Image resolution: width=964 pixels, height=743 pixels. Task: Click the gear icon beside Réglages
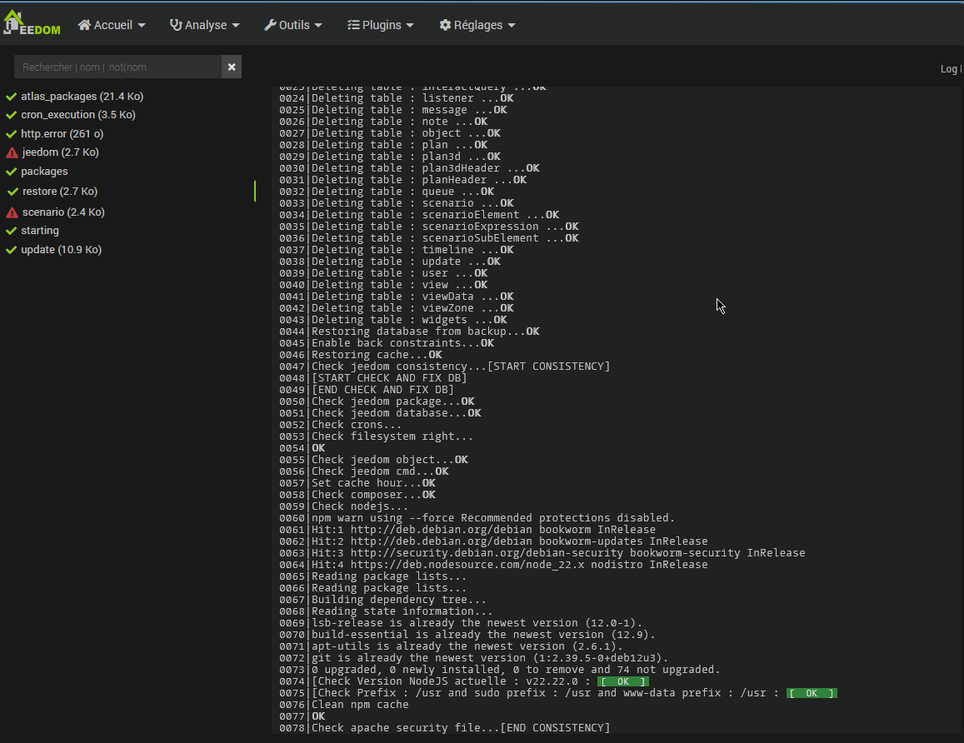coord(445,25)
